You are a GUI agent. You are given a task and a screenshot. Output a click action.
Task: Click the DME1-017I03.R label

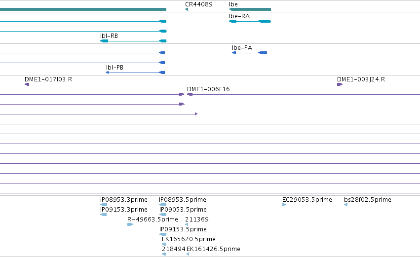(x=48, y=79)
